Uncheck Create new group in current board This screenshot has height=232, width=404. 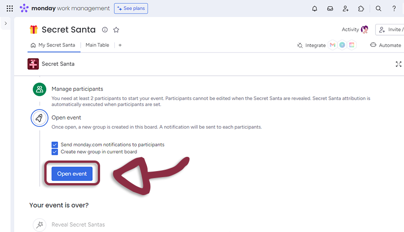(55, 152)
